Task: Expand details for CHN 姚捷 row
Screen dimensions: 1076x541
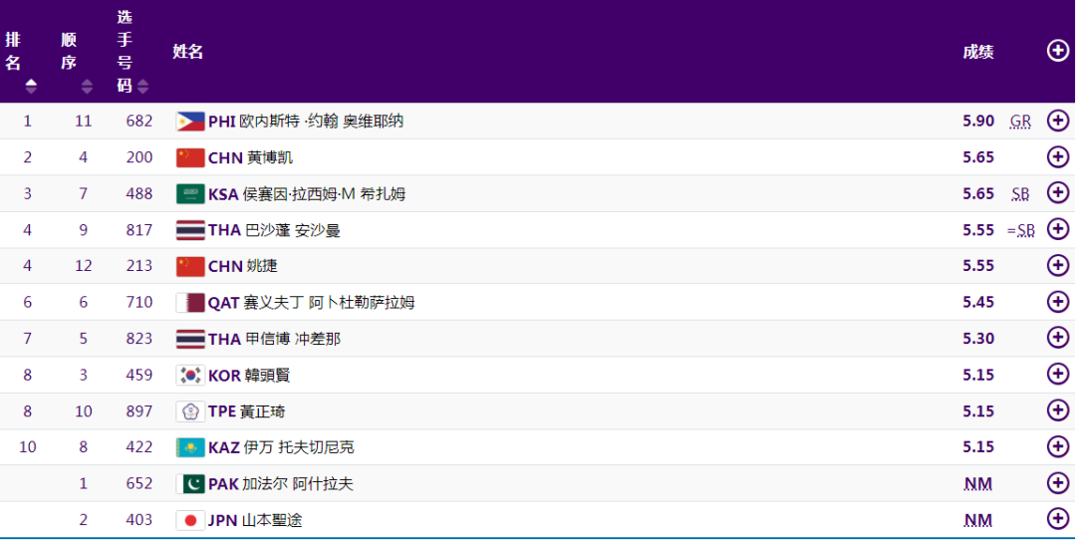Action: coord(1057,266)
